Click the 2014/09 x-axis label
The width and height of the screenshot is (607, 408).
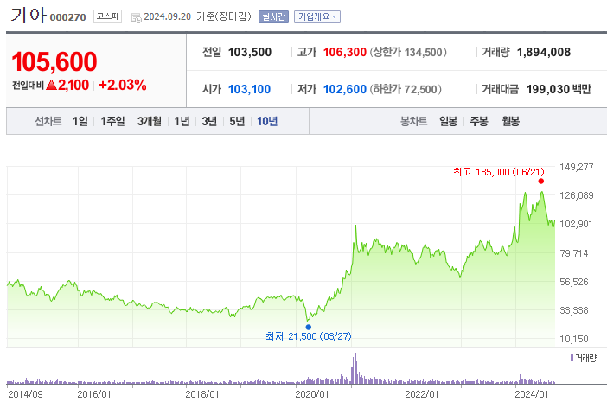pos(25,394)
